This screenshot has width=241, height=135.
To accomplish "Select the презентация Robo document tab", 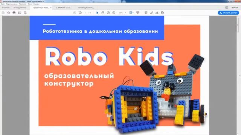I will pyautogui.click(x=41, y=7).
